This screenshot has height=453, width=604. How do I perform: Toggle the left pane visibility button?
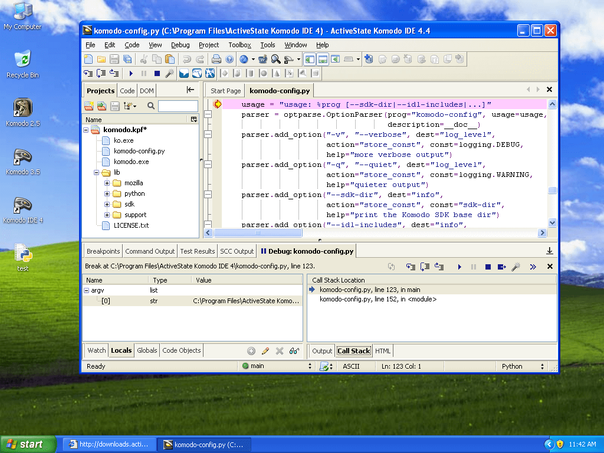click(310, 59)
